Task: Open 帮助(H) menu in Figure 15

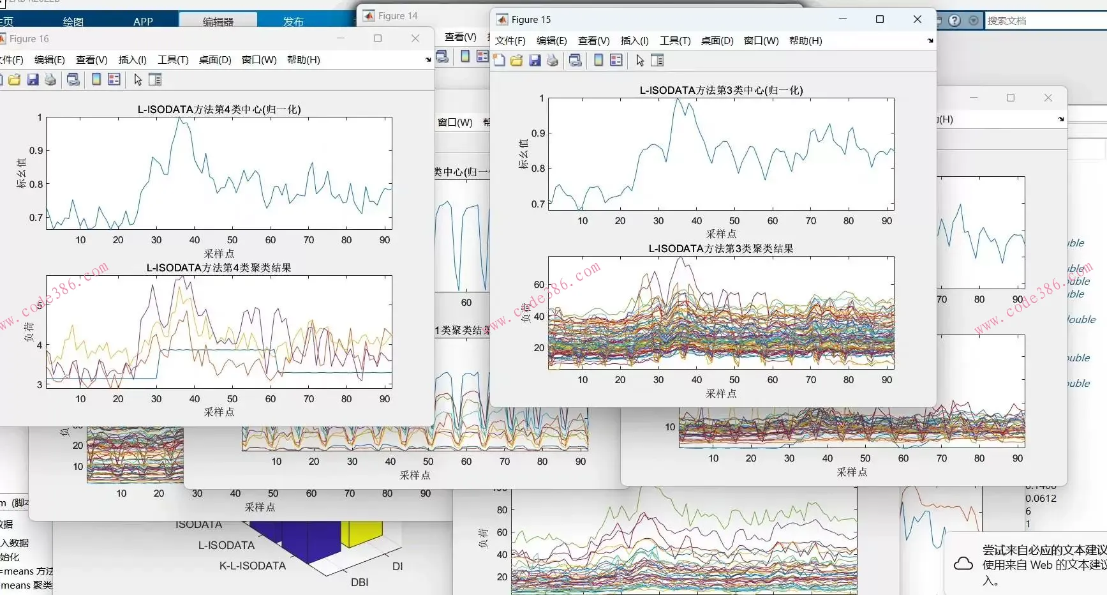Action: (x=805, y=41)
